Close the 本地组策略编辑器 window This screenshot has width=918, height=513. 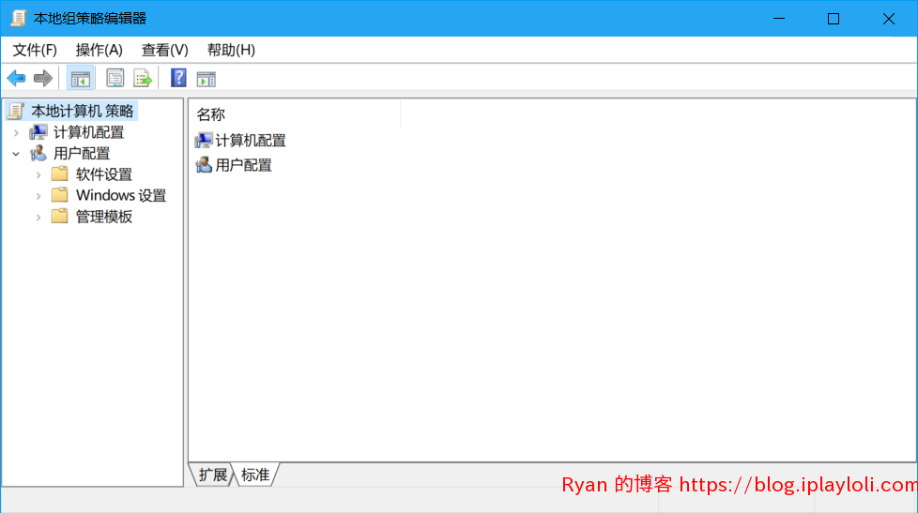point(889,19)
